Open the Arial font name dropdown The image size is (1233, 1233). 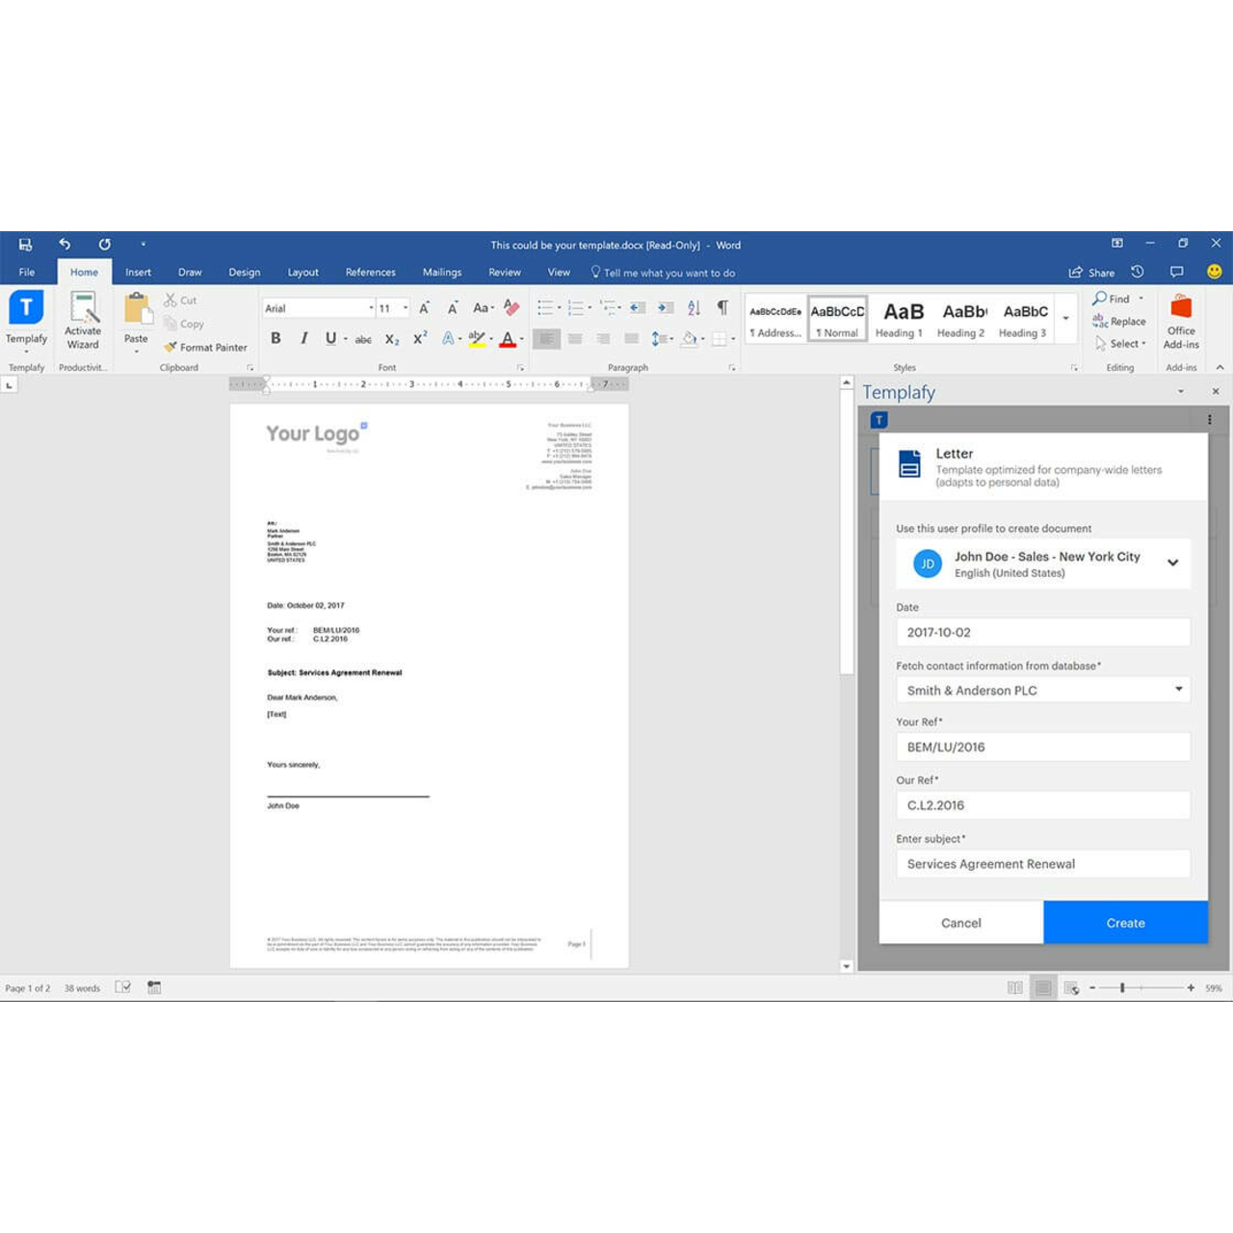tap(371, 308)
